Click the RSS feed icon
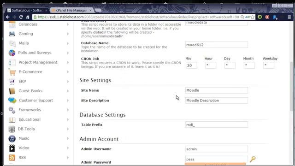This screenshot has height=166, width=295. tap(12, 158)
